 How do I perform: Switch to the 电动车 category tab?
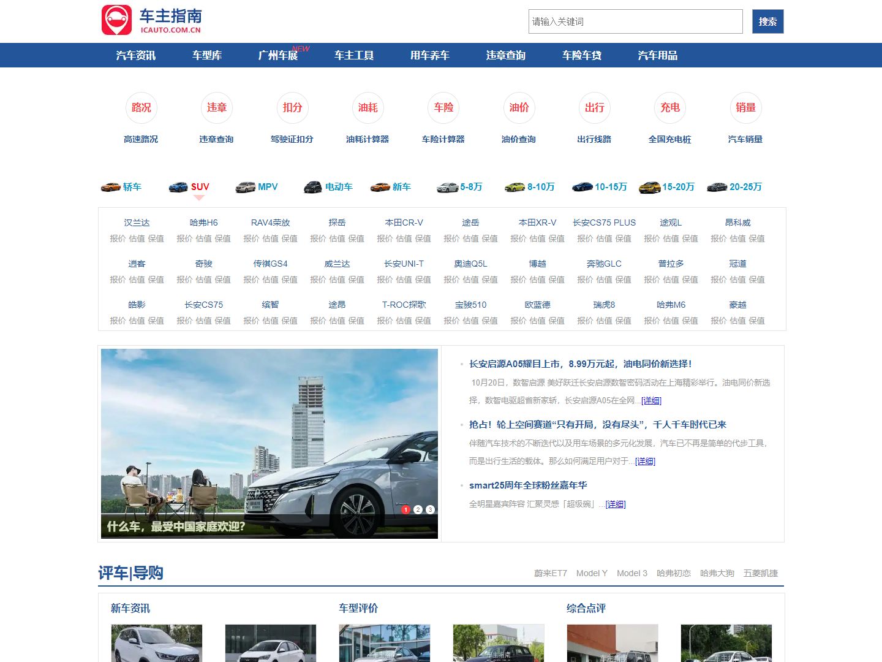click(339, 187)
